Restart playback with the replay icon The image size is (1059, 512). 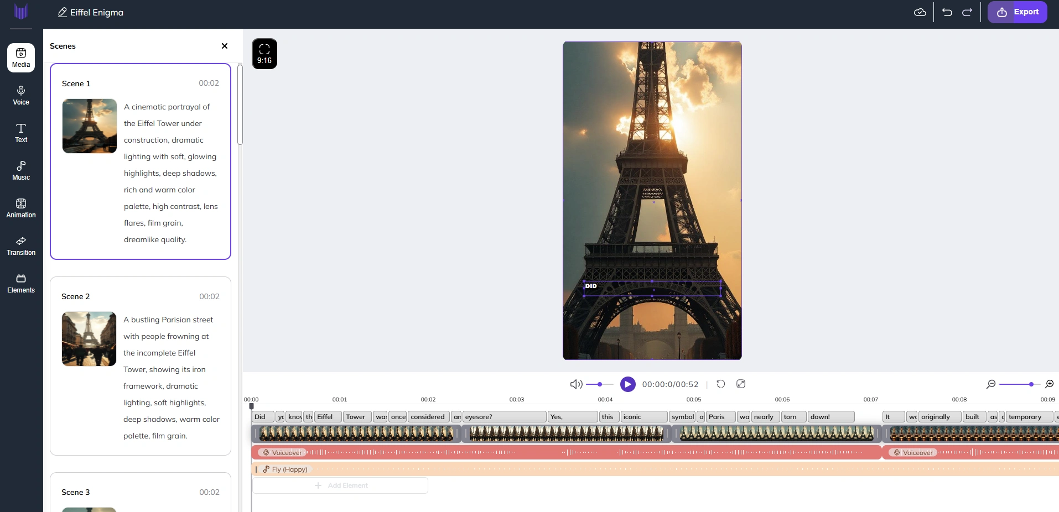click(x=721, y=384)
